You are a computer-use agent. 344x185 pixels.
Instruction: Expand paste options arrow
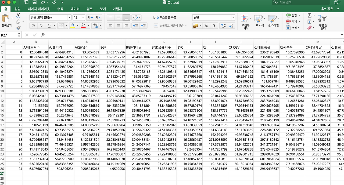point(12,19)
